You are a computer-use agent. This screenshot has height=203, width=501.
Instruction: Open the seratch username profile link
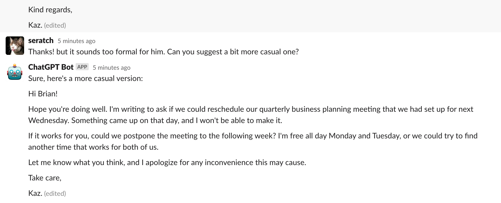click(x=41, y=40)
